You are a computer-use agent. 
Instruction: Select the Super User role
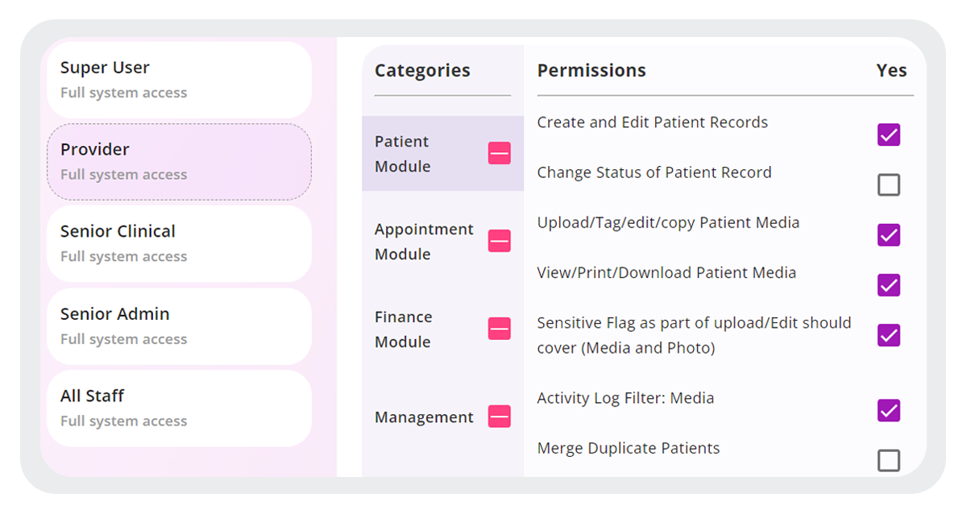pos(179,78)
